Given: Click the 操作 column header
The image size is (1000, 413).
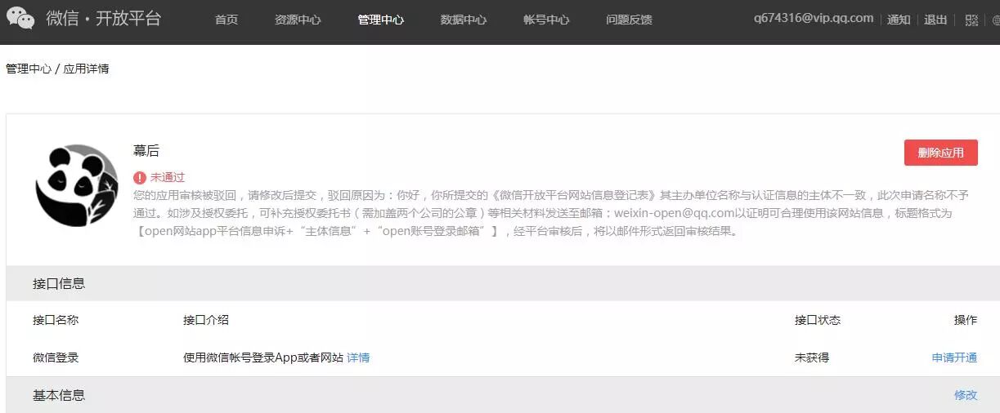Looking at the screenshot, I should pyautogui.click(x=966, y=320).
